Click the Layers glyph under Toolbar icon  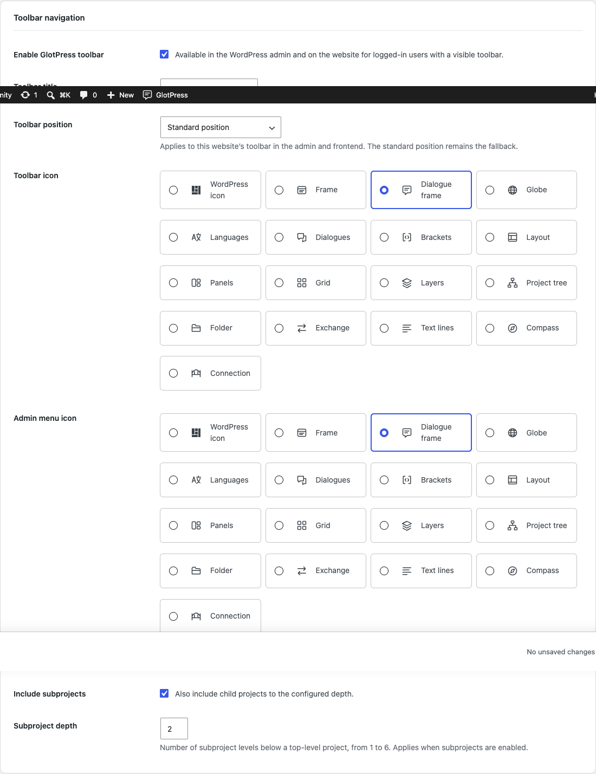[407, 283]
